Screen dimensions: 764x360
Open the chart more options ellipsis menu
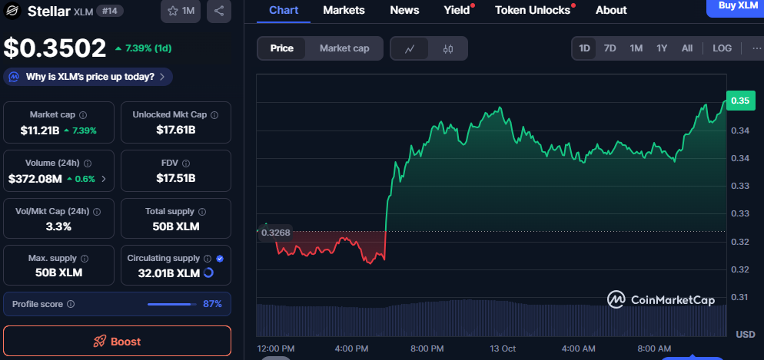point(756,48)
